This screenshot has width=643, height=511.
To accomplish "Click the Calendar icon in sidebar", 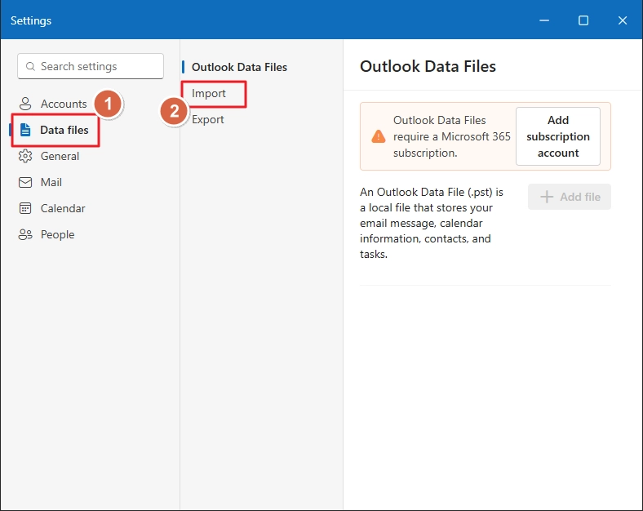I will [x=25, y=208].
